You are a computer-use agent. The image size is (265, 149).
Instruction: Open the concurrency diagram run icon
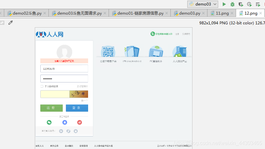coord(258,4)
